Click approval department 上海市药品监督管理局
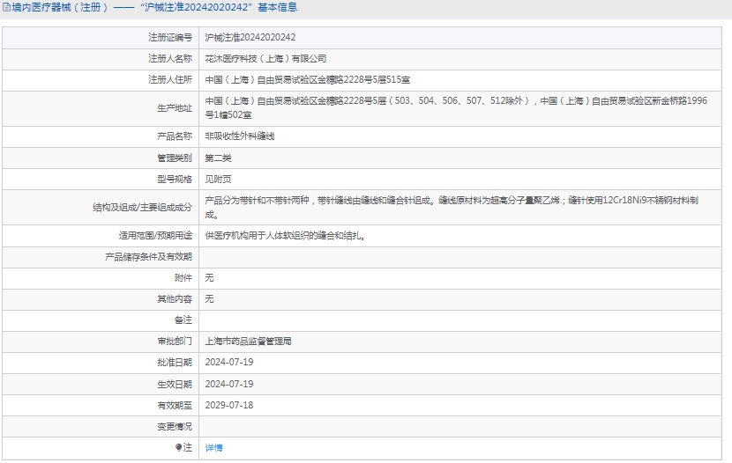Viewport: 732px width, 463px height. point(248,342)
